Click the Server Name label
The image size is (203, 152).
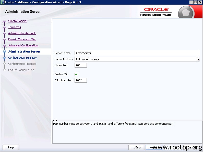coord(63,53)
